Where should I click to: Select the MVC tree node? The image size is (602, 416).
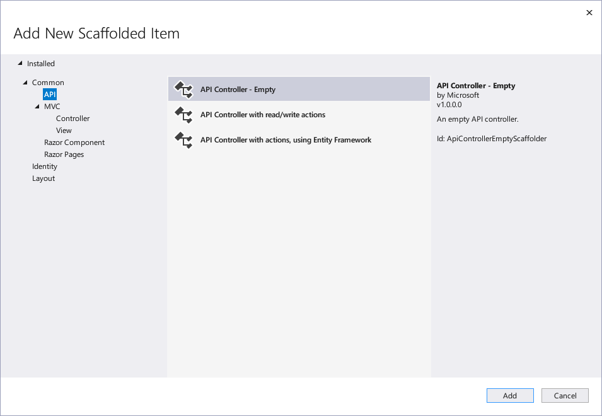tap(52, 107)
